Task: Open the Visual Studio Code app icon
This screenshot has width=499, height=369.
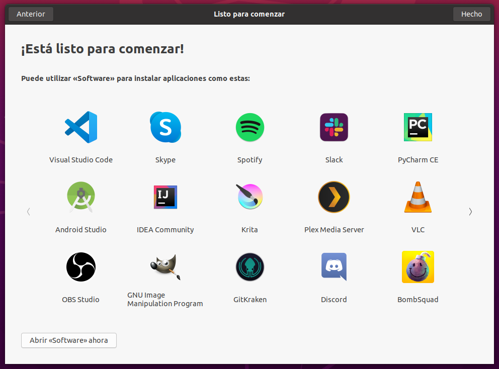Action: 81,127
